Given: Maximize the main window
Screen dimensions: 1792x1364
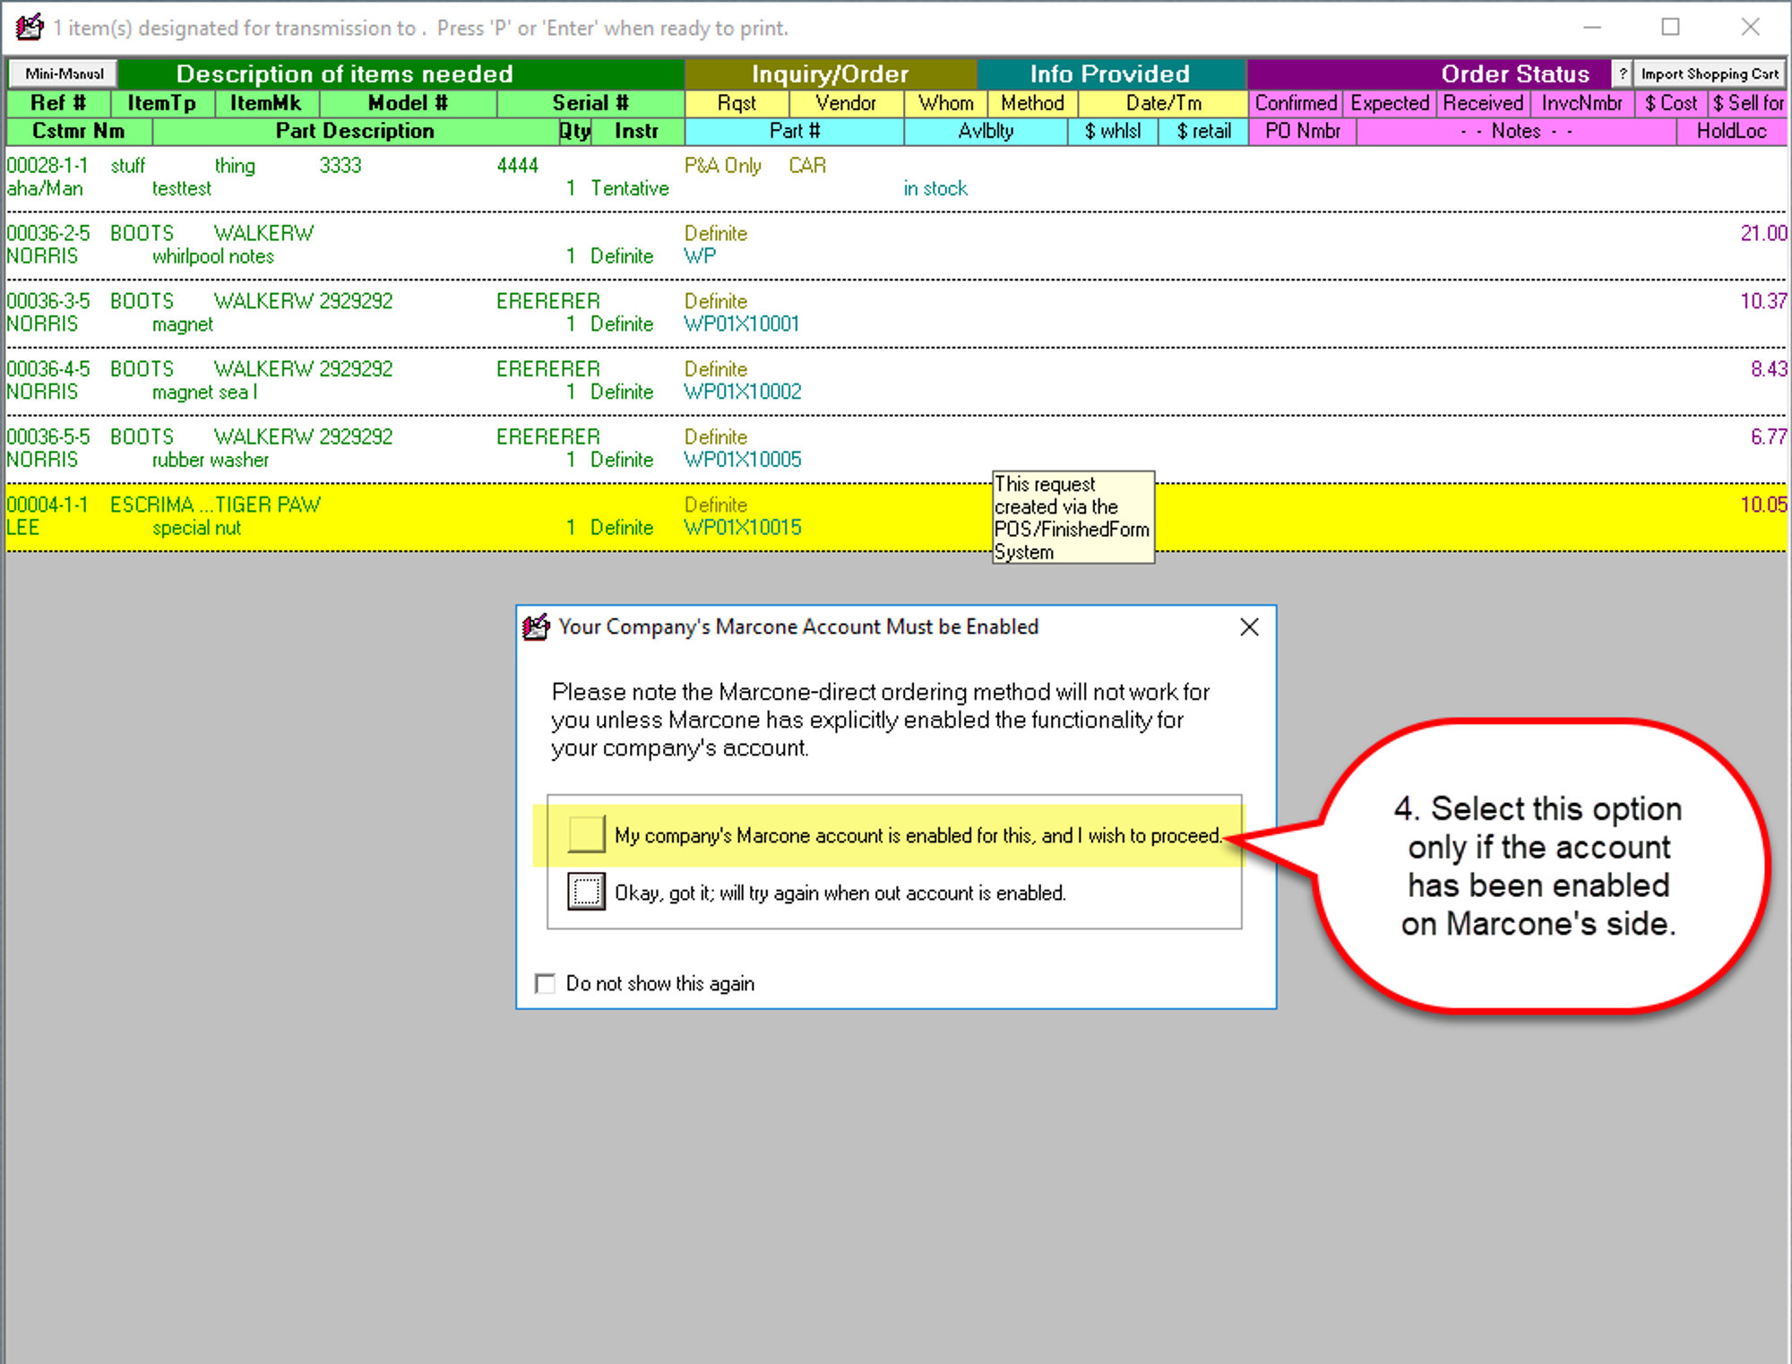Looking at the screenshot, I should tap(1670, 27).
